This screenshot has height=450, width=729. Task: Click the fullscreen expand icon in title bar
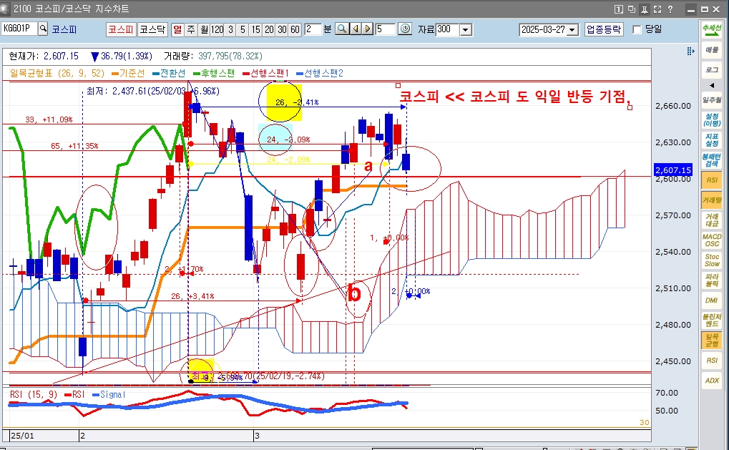click(657, 9)
